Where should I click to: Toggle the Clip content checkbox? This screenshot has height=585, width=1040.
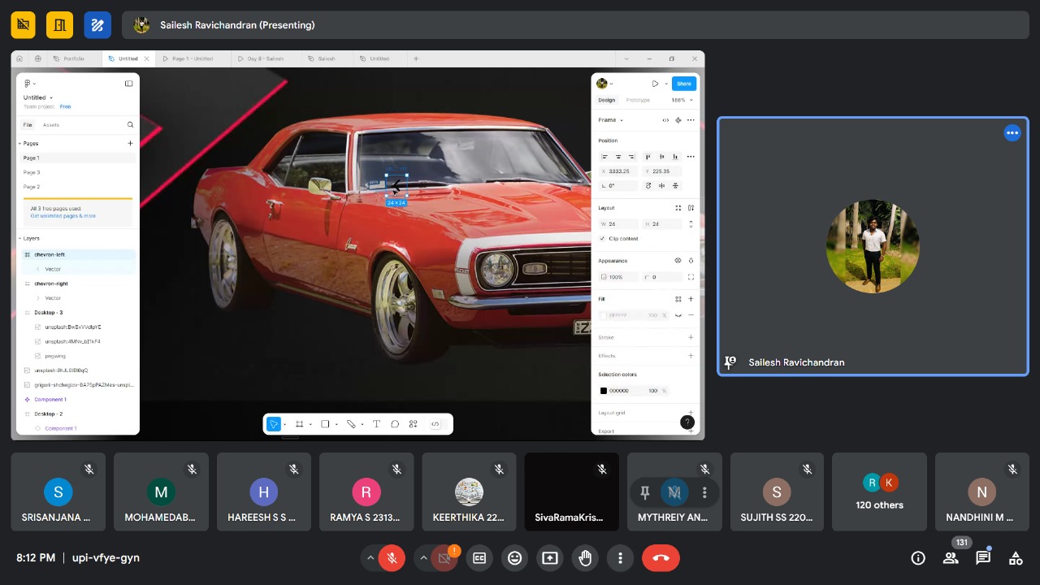pyautogui.click(x=602, y=239)
